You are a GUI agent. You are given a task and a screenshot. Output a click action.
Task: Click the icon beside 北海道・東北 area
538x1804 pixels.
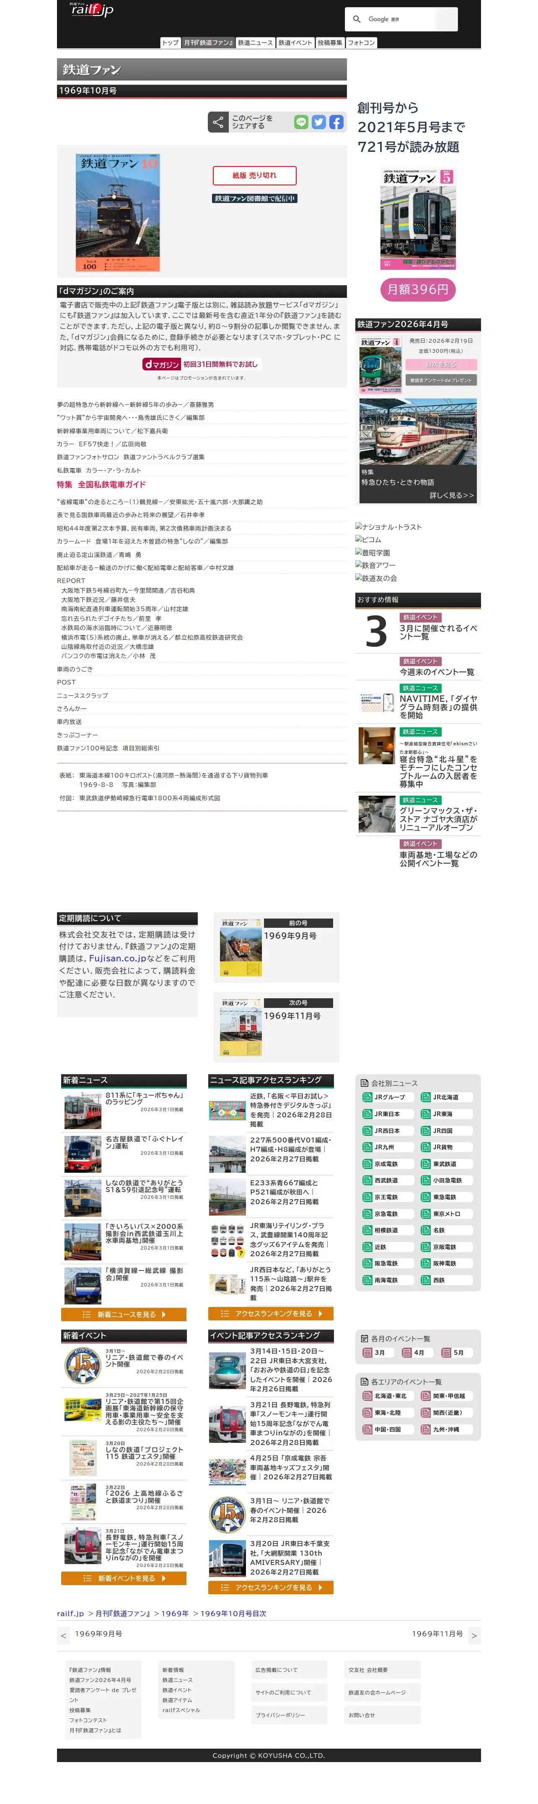(x=367, y=1396)
